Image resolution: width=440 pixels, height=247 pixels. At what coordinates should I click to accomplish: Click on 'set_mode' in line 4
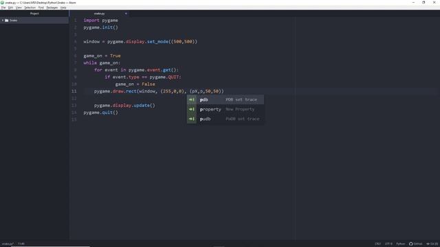click(157, 42)
